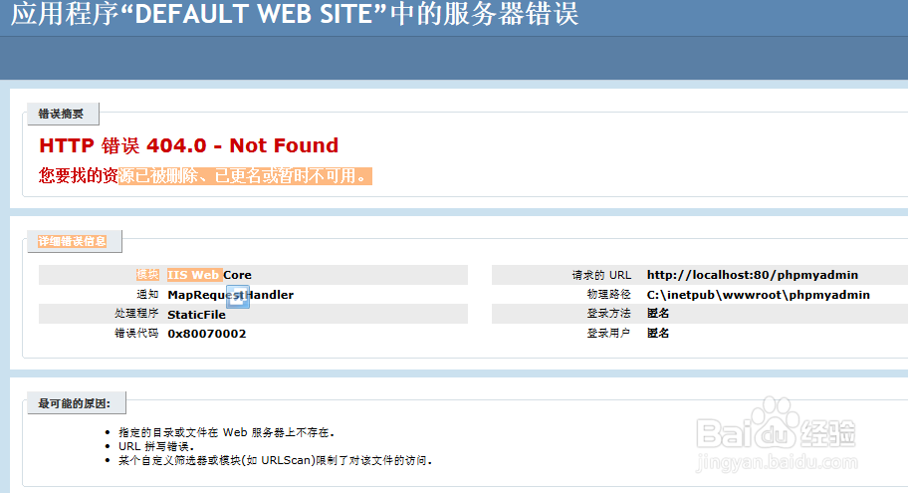Click the IIS Web Core module value
This screenshot has width=908, height=493.
click(x=209, y=275)
